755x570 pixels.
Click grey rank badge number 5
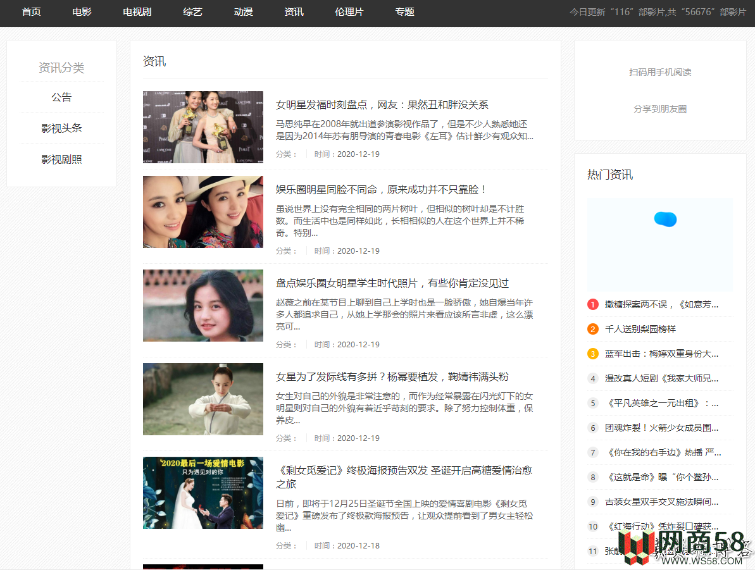593,403
